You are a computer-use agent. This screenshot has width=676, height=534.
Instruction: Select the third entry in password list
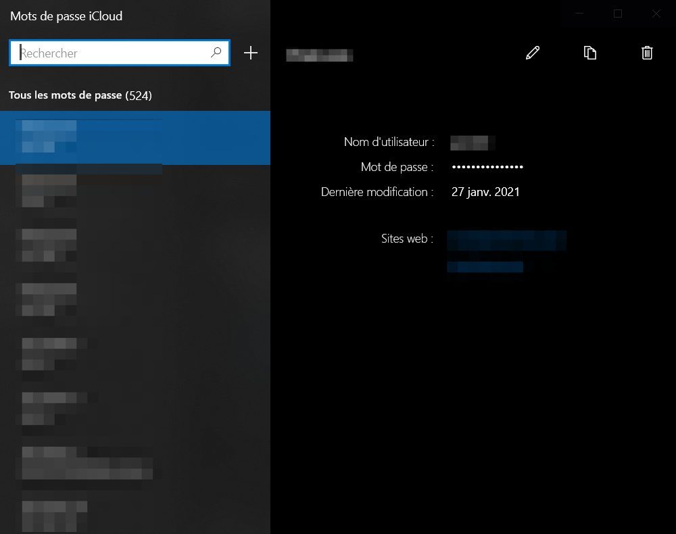click(x=135, y=245)
